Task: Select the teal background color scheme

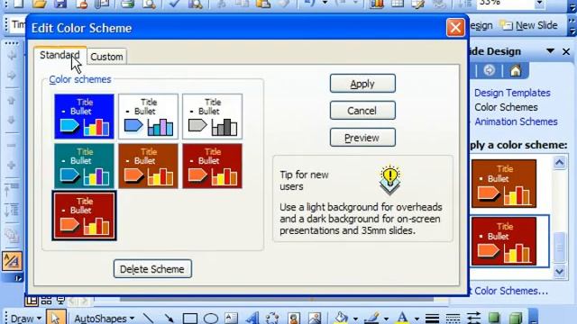Action: click(x=84, y=166)
